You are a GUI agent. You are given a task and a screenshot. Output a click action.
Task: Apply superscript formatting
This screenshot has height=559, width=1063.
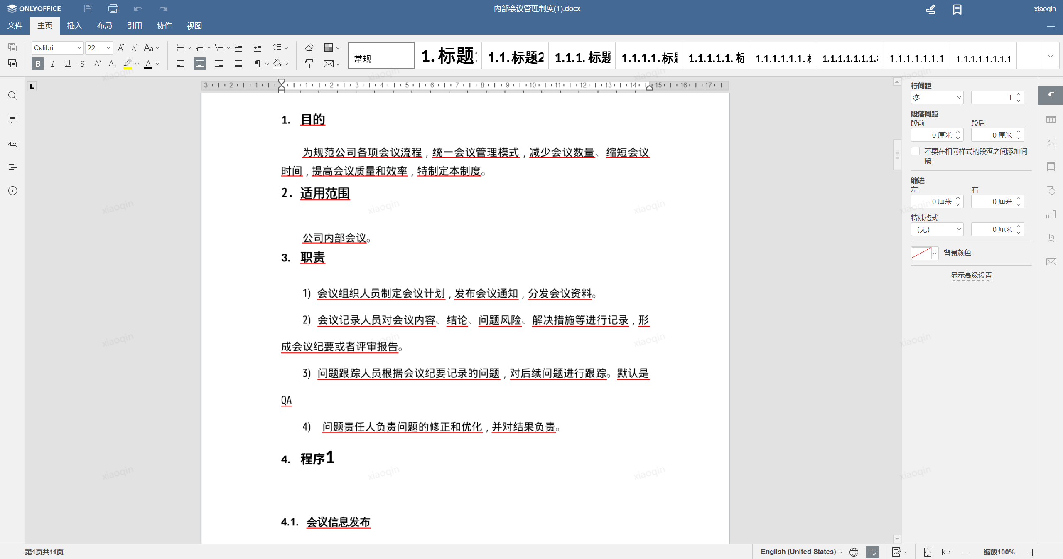pos(98,64)
